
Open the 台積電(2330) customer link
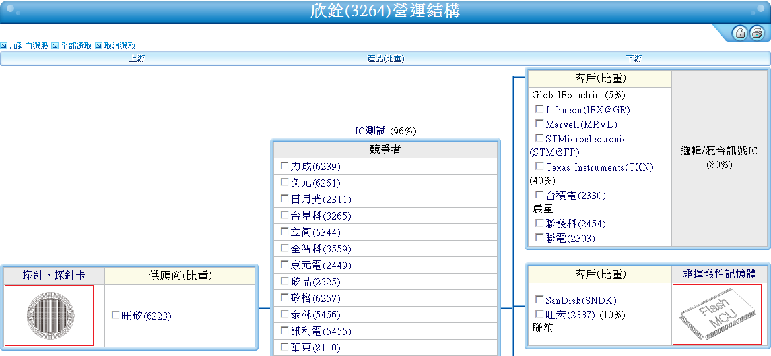click(576, 196)
